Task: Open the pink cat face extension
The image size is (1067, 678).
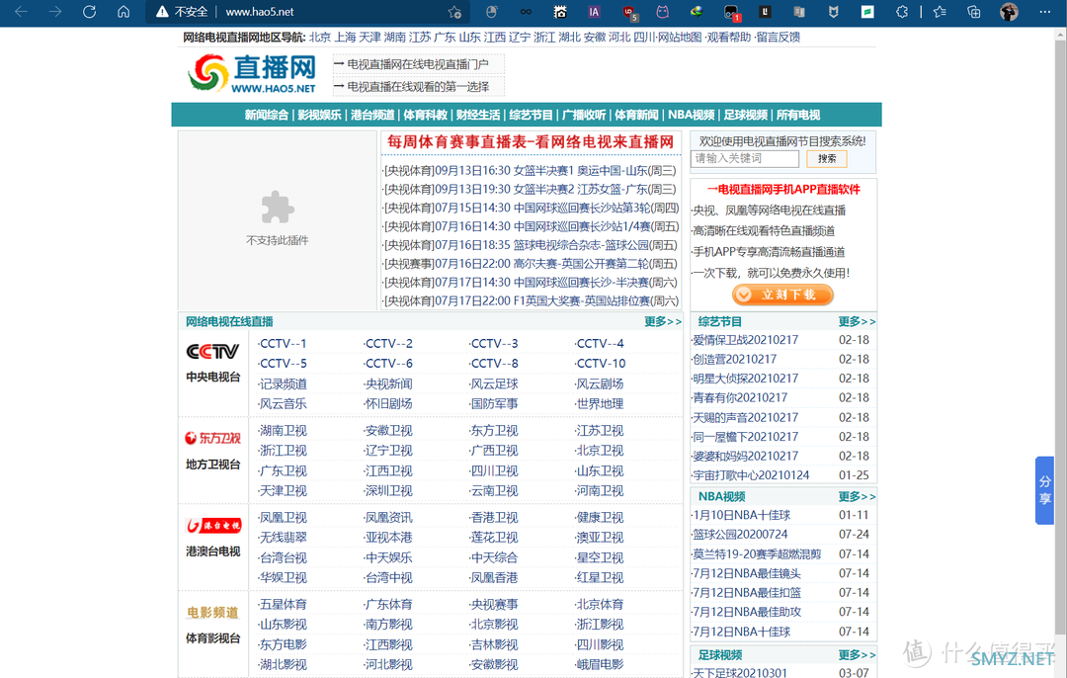Action: 662,12
